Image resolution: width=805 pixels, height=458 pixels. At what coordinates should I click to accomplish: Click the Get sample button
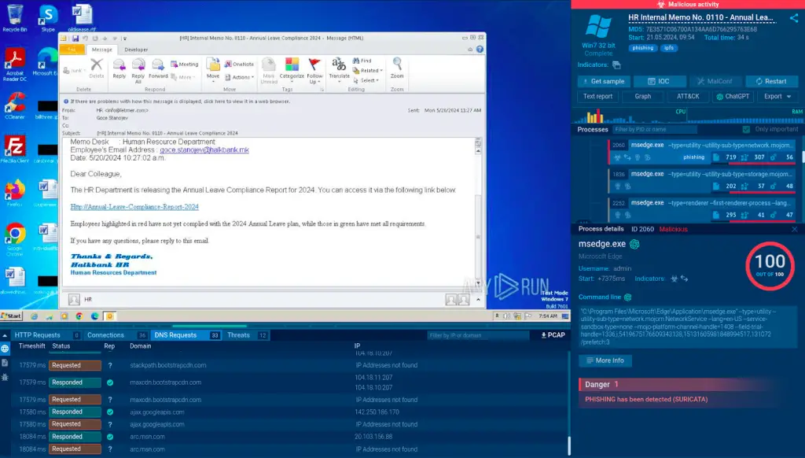tap(604, 81)
